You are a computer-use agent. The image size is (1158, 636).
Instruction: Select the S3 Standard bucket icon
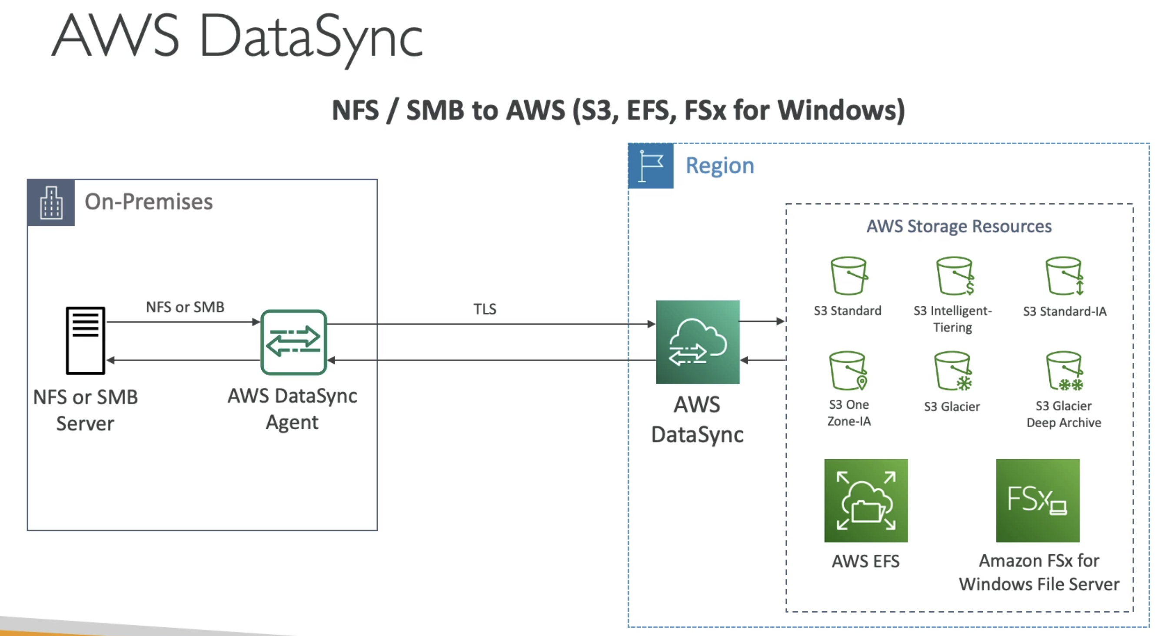point(849,276)
